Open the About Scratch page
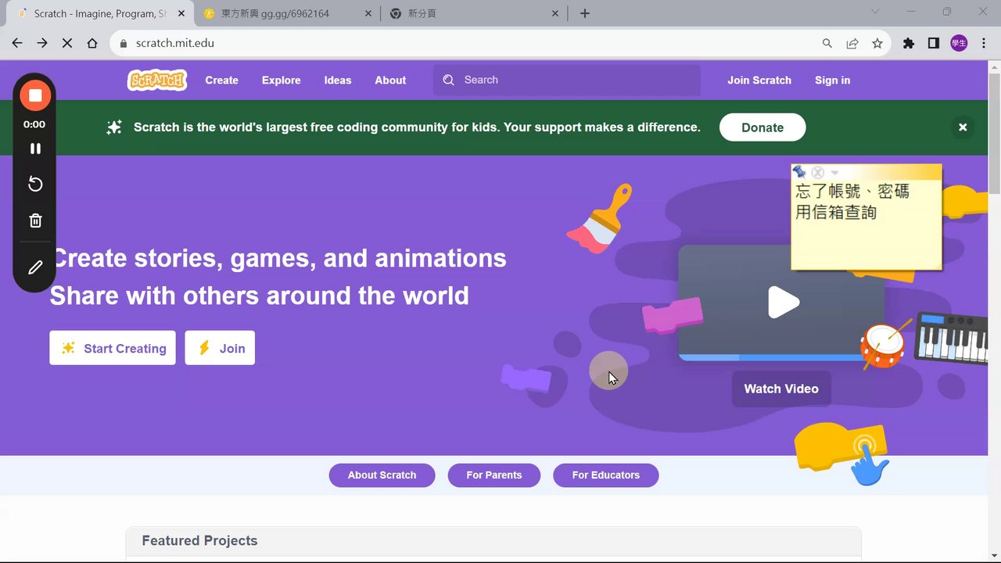 pyautogui.click(x=382, y=475)
